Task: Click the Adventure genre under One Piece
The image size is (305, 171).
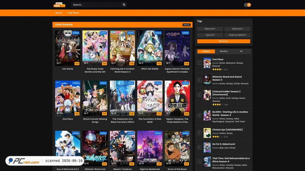Action: [x=230, y=63]
